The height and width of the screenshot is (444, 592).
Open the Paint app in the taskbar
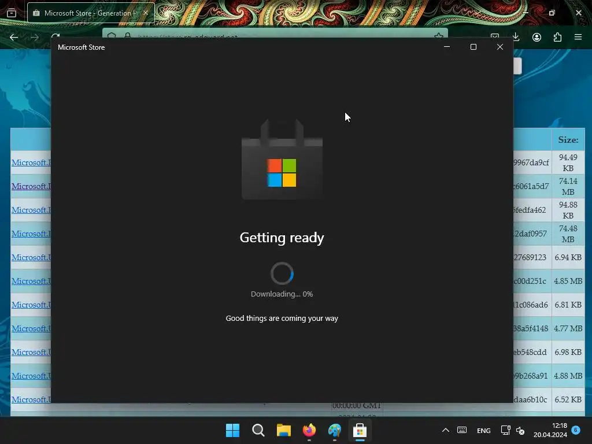(x=335, y=430)
